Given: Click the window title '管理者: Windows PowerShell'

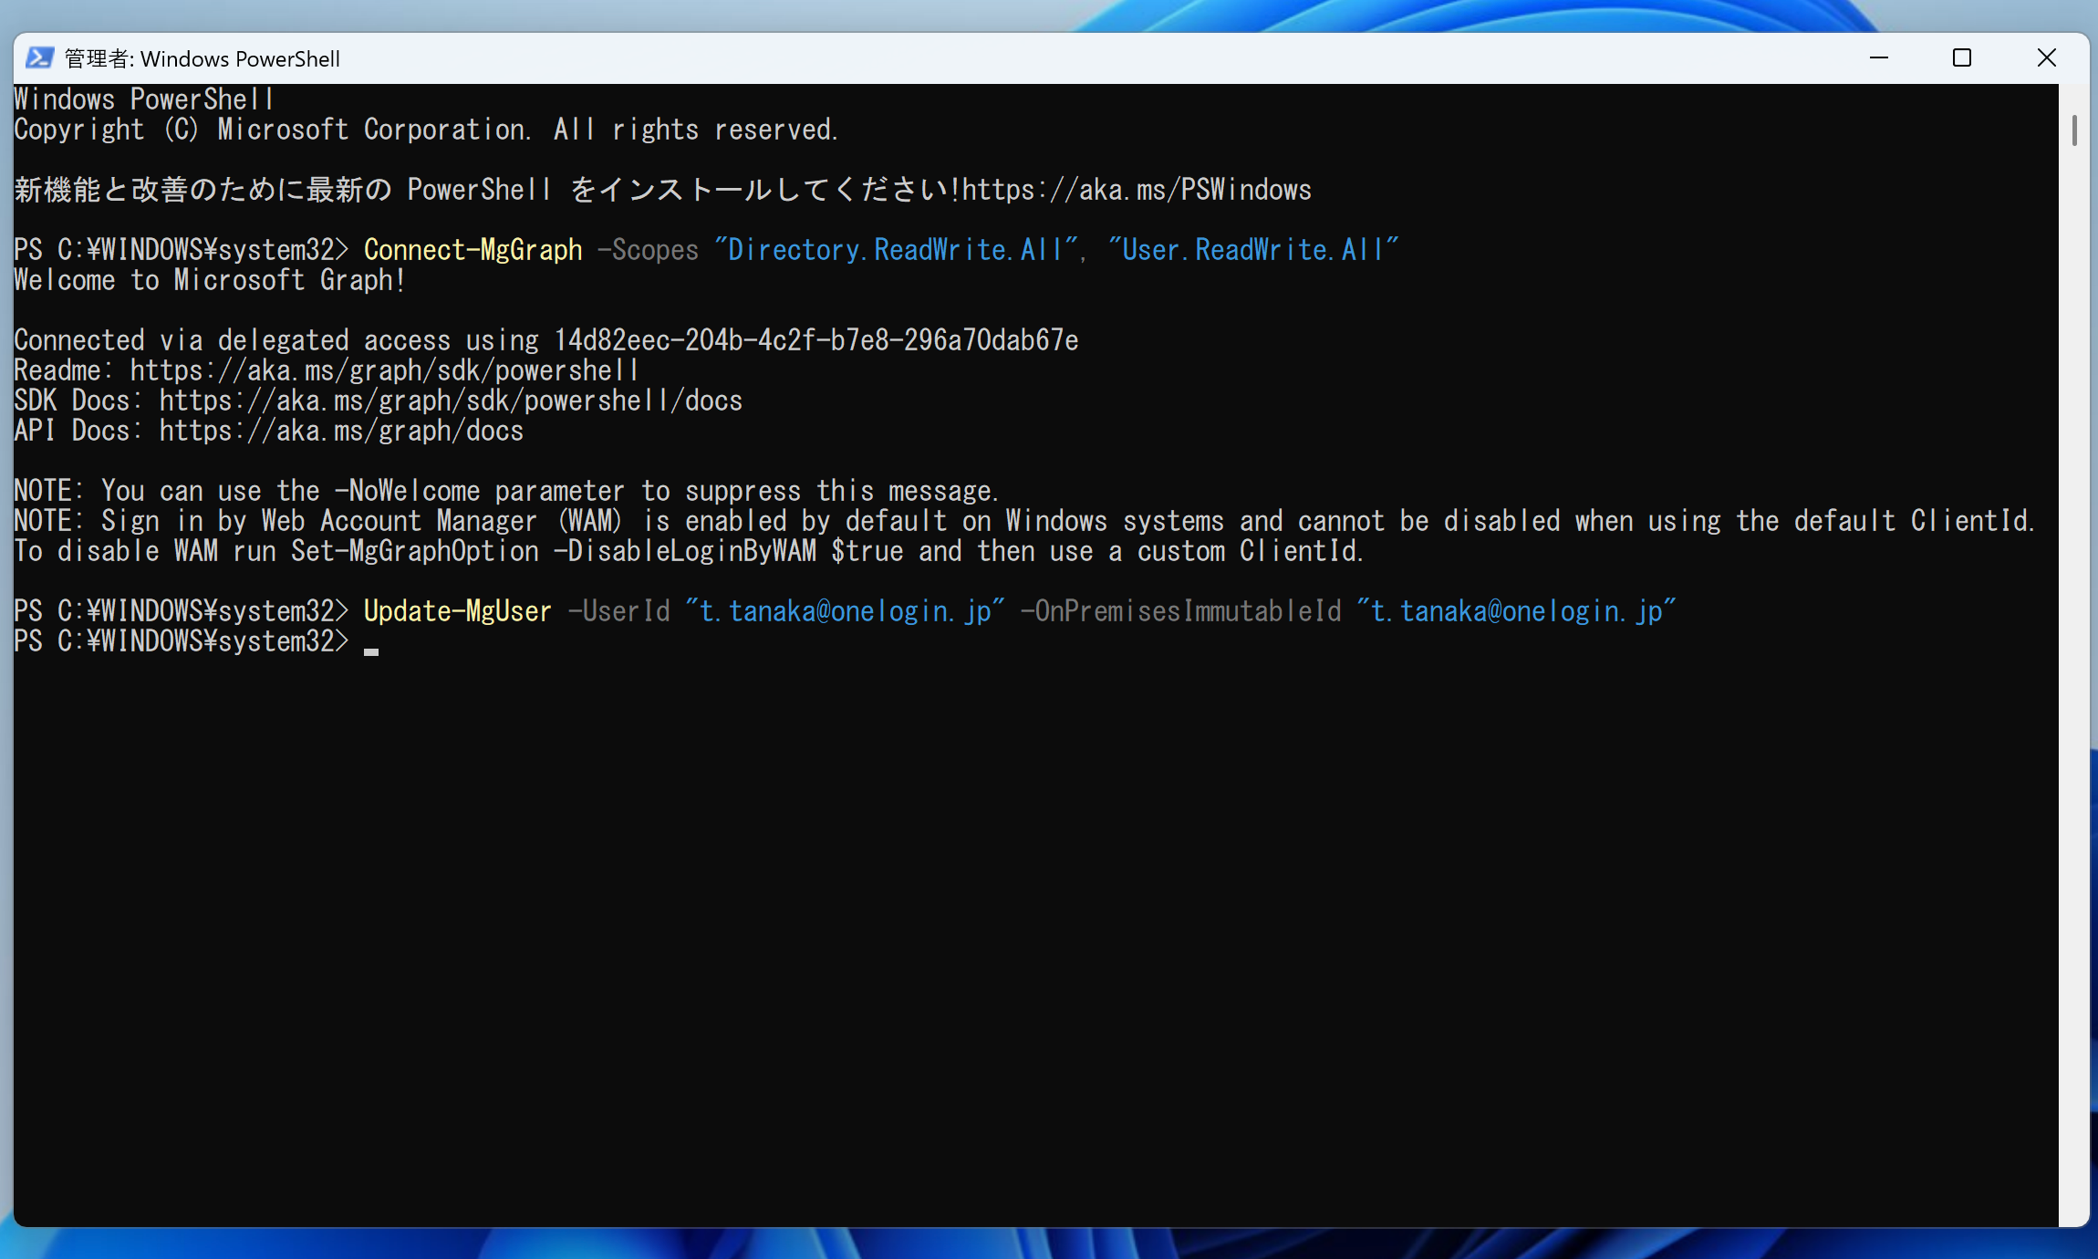Looking at the screenshot, I should tap(203, 58).
